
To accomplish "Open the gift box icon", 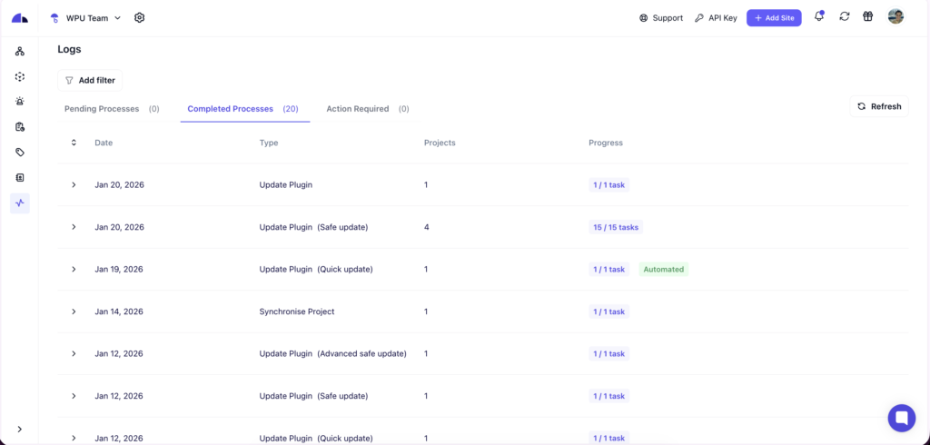I will coord(867,16).
